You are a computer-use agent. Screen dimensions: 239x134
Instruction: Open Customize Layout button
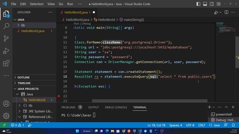click(218, 4)
